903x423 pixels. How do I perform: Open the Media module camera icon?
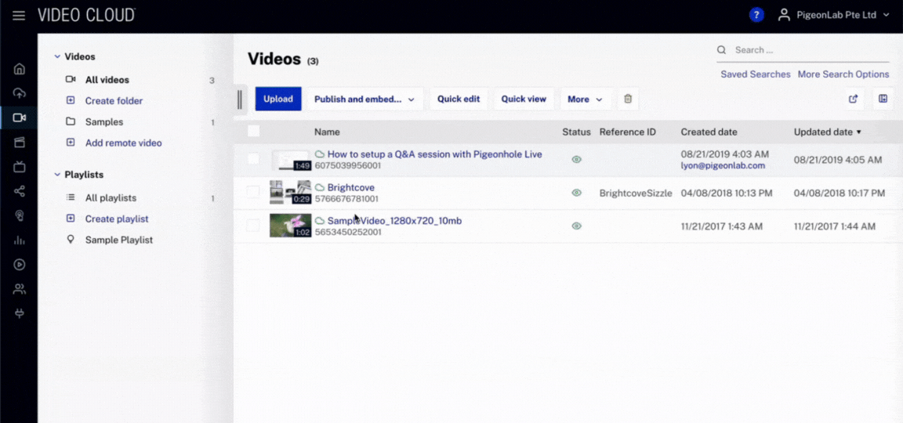(x=19, y=117)
